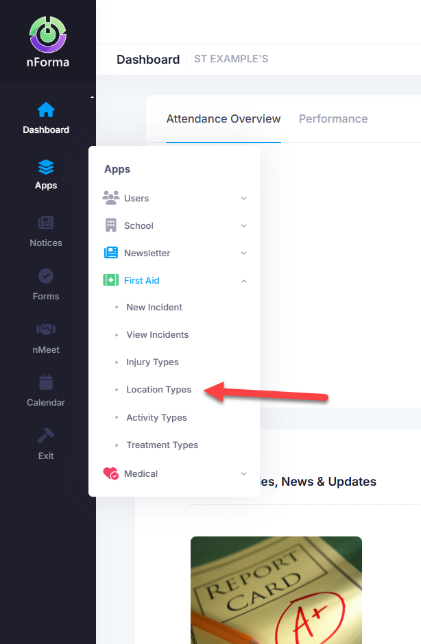The image size is (421, 644).
Task: Open Dashboard via the home icon
Action: tap(46, 110)
